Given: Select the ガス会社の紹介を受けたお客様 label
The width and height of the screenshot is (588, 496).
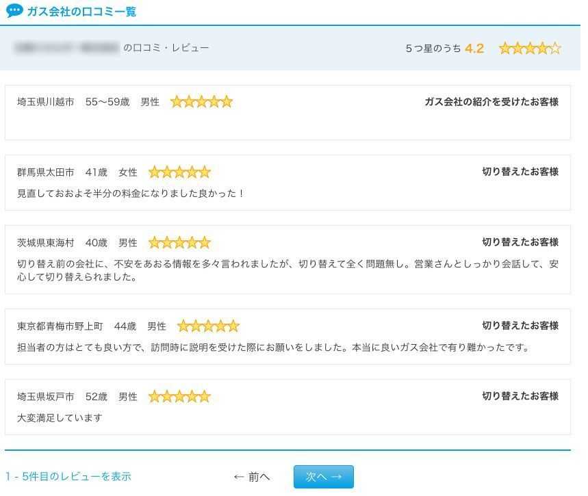Looking at the screenshot, I should [x=491, y=102].
